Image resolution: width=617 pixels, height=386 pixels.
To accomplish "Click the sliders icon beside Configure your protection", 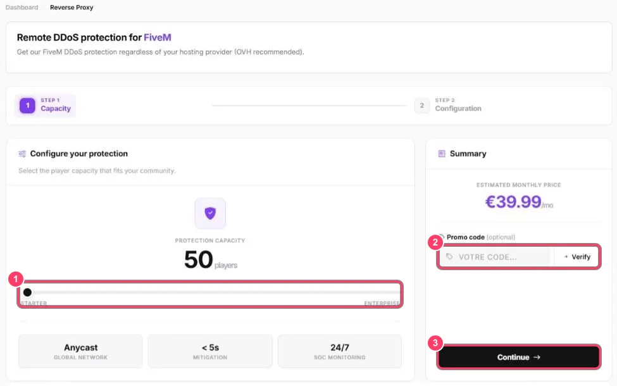I will [22, 154].
